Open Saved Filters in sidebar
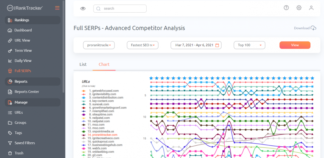Image resolution: width=324 pixels, height=158 pixels. click(25, 143)
